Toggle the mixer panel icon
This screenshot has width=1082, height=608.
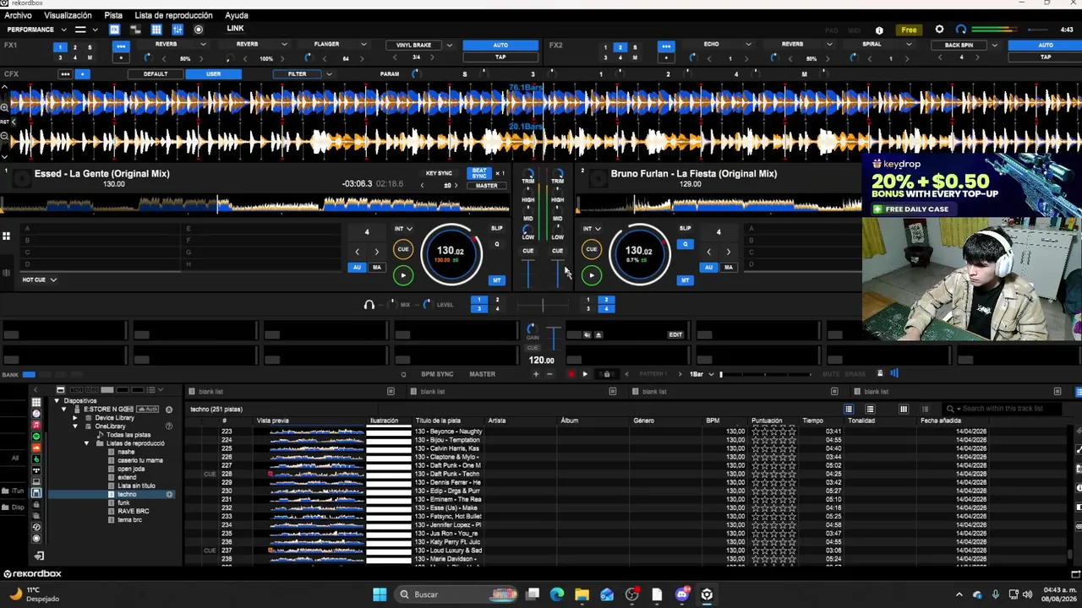coord(178,30)
